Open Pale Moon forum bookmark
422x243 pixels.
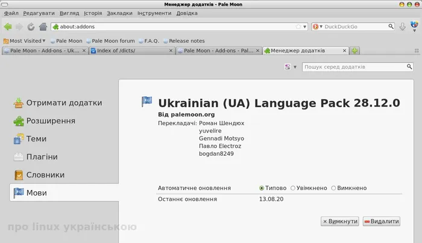point(110,41)
